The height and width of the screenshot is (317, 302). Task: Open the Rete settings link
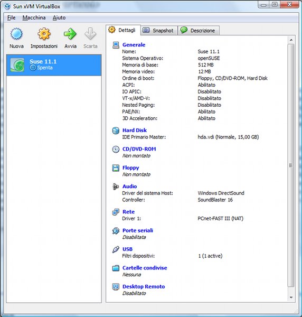coord(128,212)
